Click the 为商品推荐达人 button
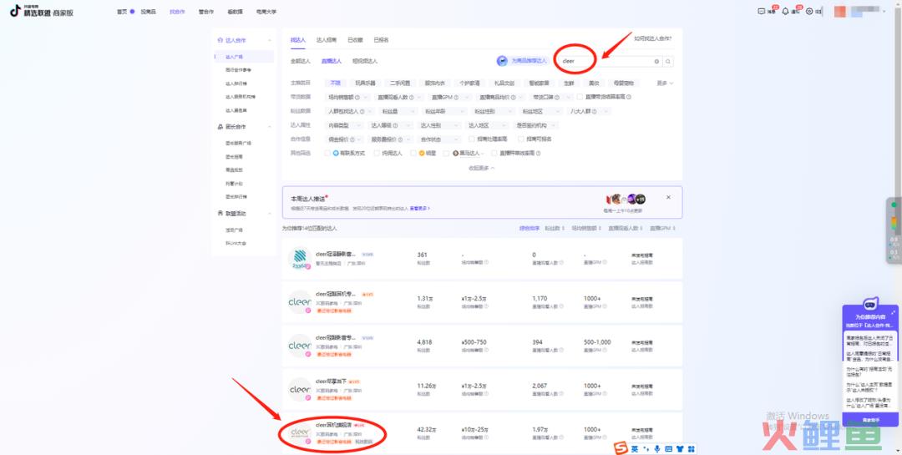902x455 pixels. coord(522,61)
